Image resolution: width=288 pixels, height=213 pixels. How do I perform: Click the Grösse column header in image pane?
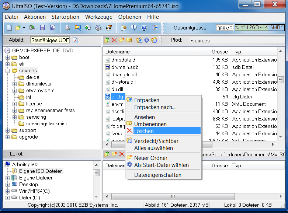(x=212, y=52)
